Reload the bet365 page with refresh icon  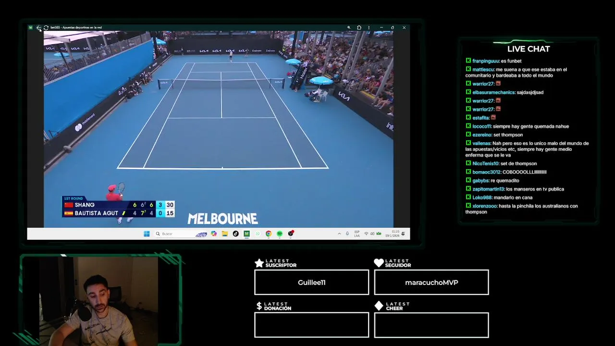coord(46,28)
